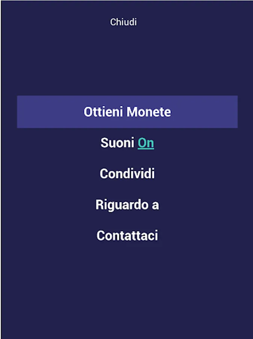Open the Ottieni Monete option
The width and height of the screenshot is (253, 339).
point(127,112)
